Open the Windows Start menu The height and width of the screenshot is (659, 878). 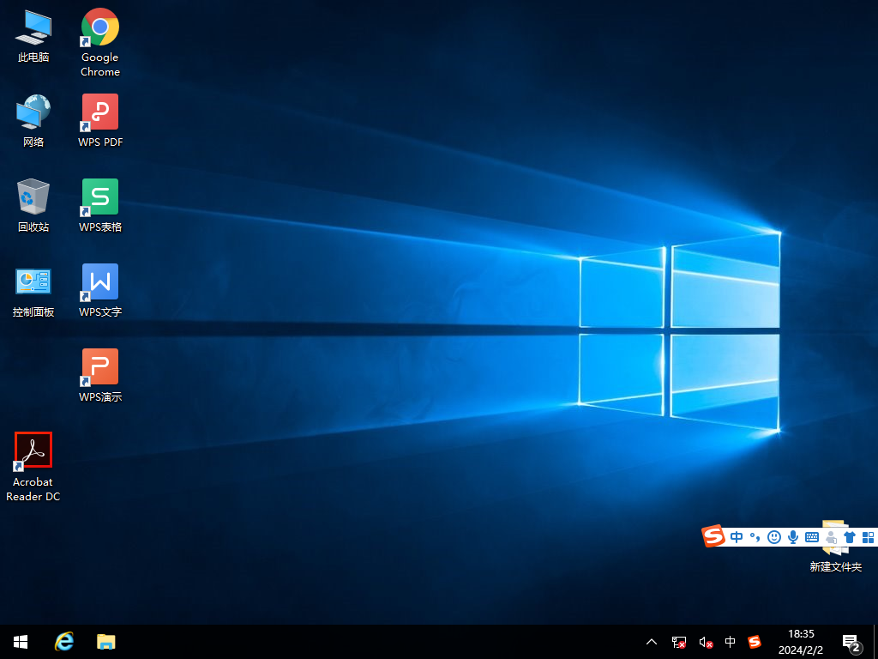click(21, 642)
